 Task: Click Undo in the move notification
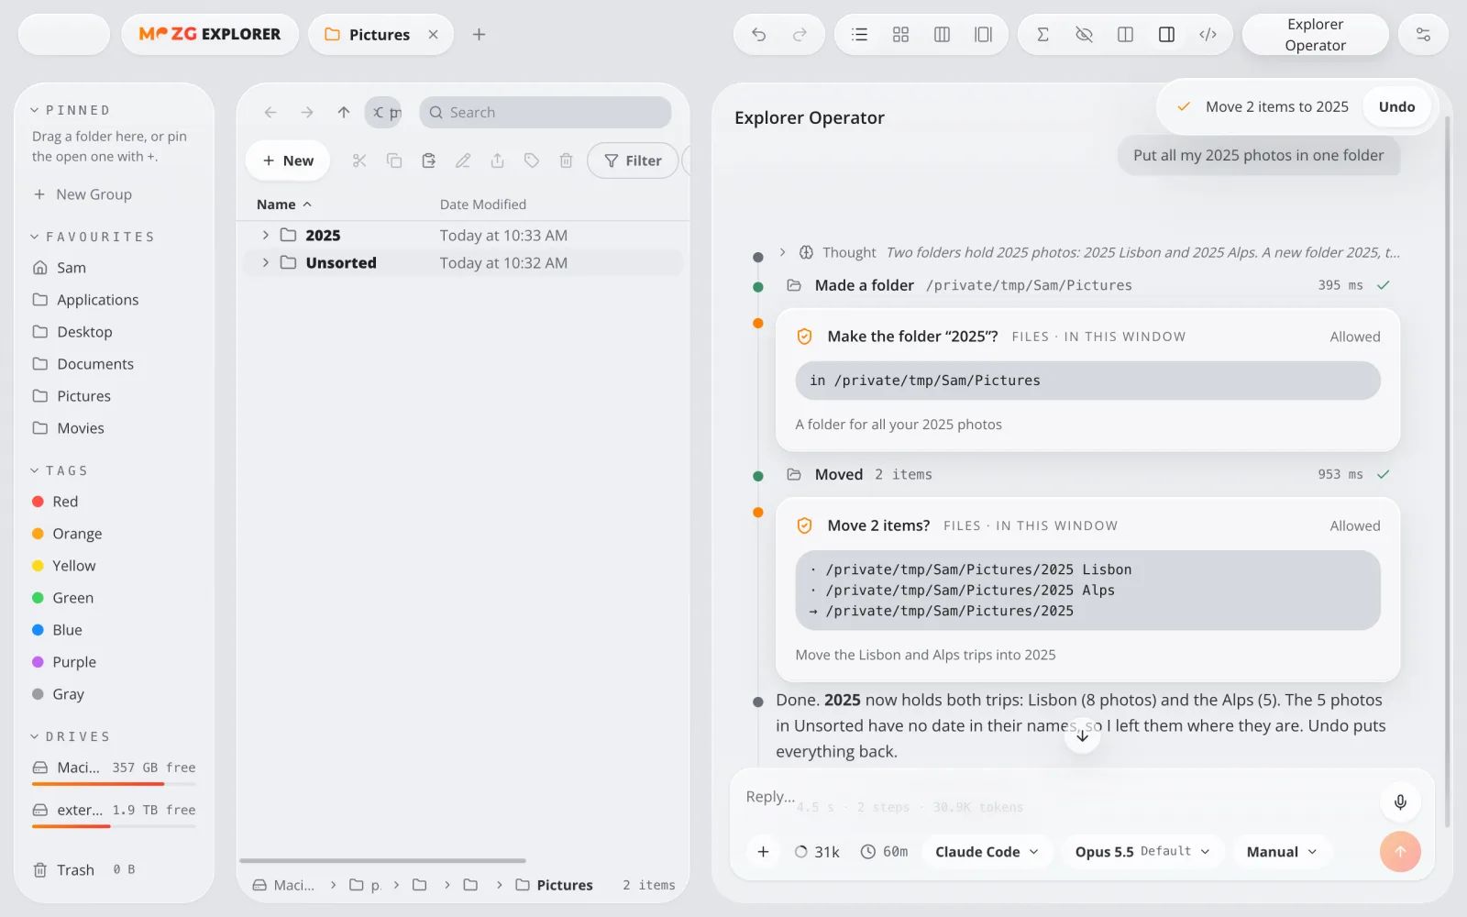(x=1396, y=106)
